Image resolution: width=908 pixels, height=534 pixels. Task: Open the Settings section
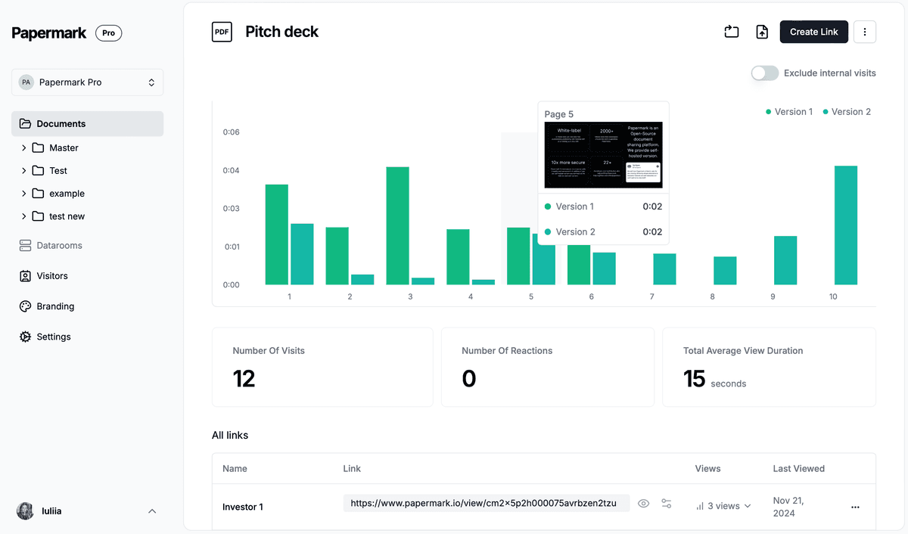point(51,337)
